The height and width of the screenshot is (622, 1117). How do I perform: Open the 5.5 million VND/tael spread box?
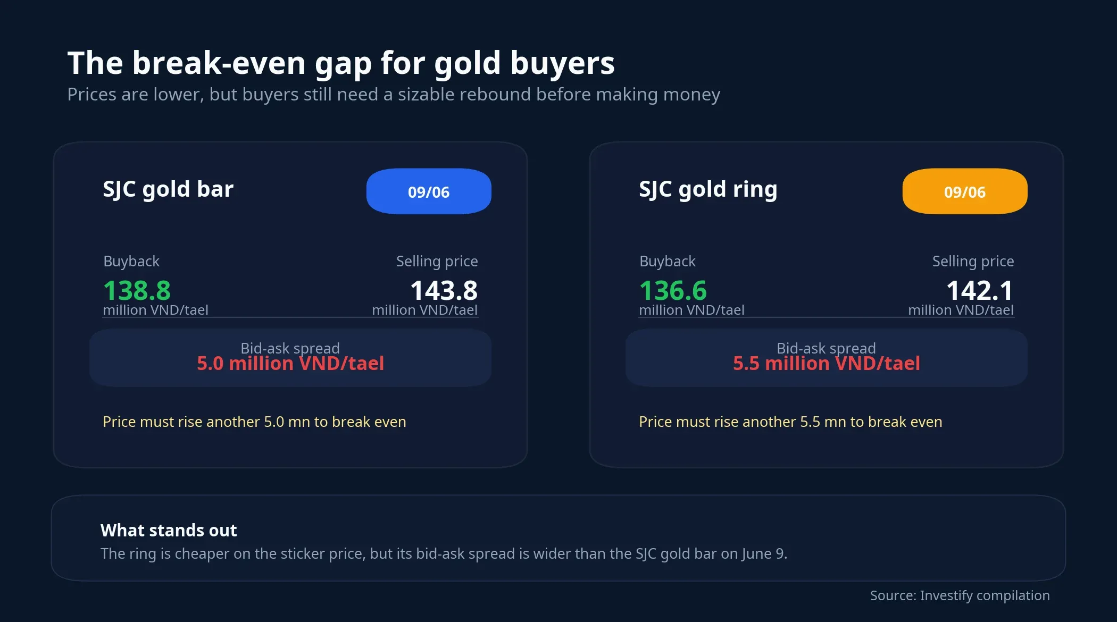click(827, 358)
